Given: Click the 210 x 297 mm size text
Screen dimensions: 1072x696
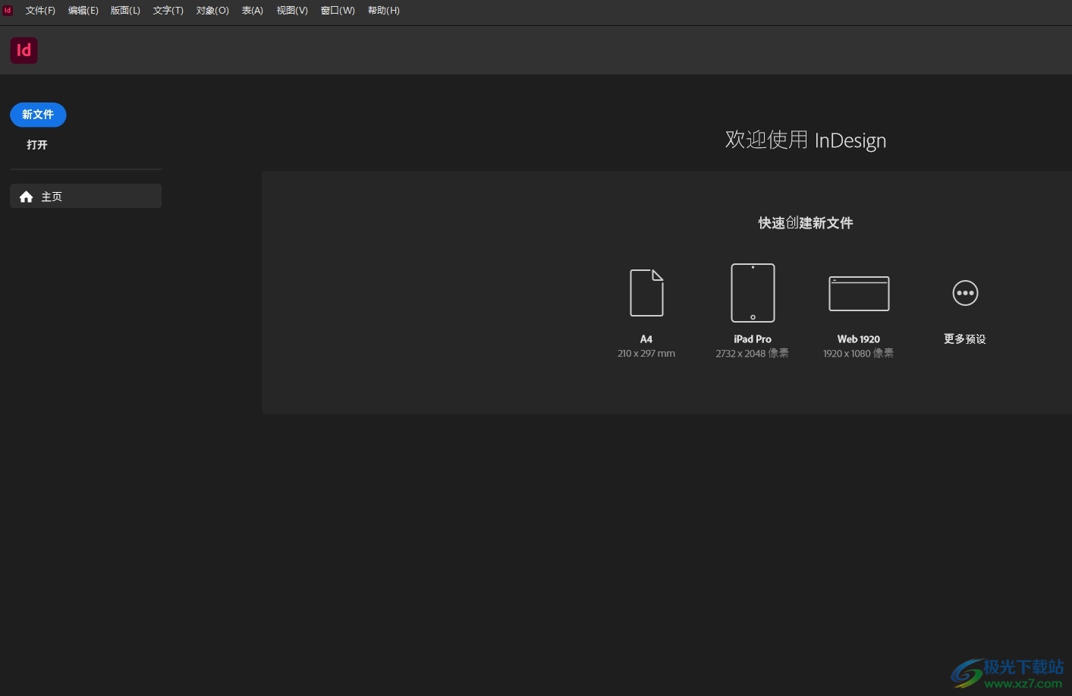Looking at the screenshot, I should click(646, 354).
